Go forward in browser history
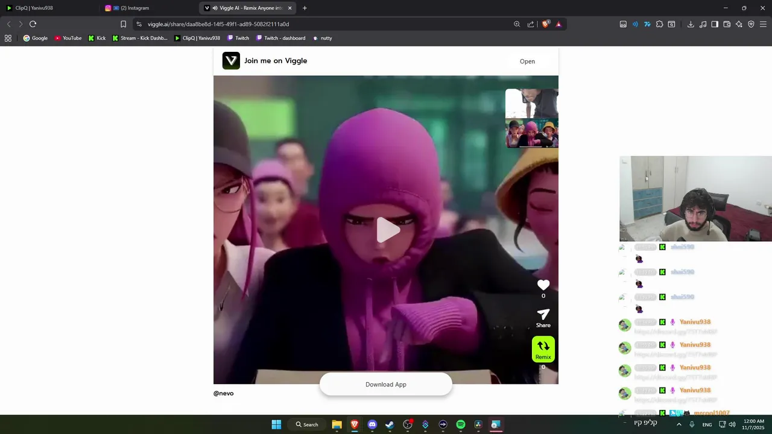Image resolution: width=772 pixels, height=434 pixels. pyautogui.click(x=21, y=24)
